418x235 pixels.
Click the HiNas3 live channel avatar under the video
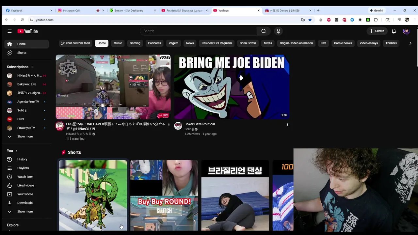pyautogui.click(x=59, y=126)
